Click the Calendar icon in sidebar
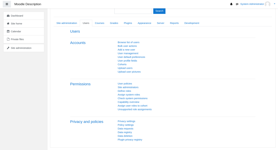Viewport: 278px width, 150px height. tap(8, 32)
